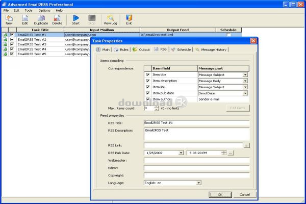Expand the RSS Pub Date calendar dropdown

181,153
